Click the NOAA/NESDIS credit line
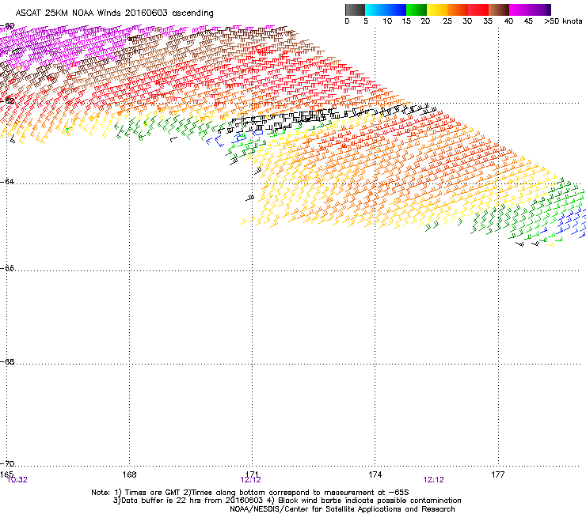This screenshot has height=514, width=586. tap(342, 509)
